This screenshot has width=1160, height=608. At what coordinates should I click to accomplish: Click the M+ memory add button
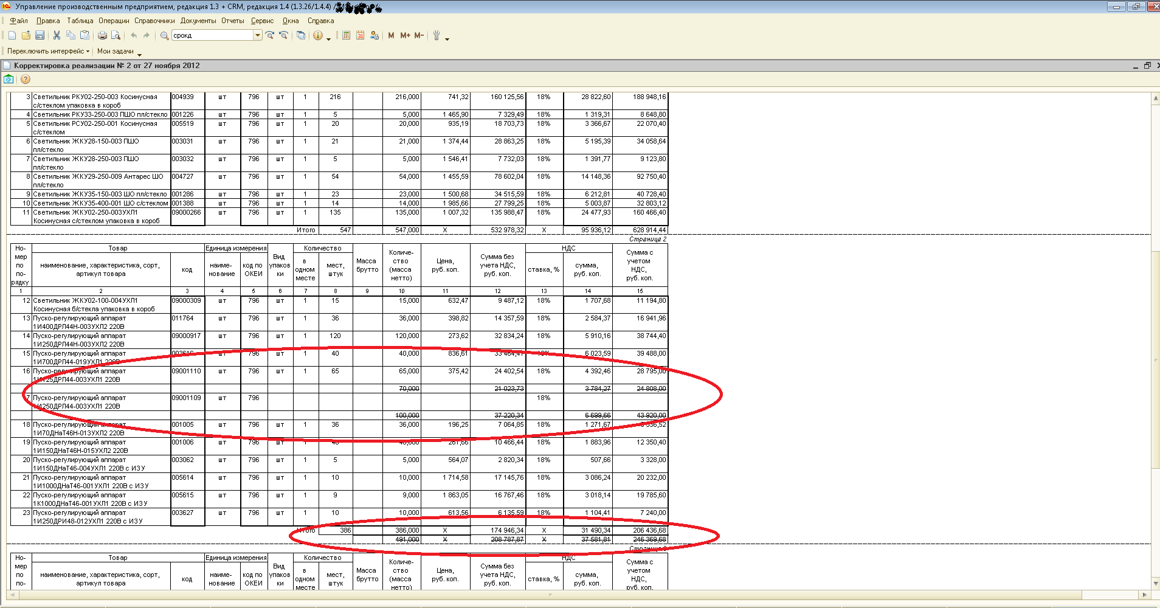point(405,35)
